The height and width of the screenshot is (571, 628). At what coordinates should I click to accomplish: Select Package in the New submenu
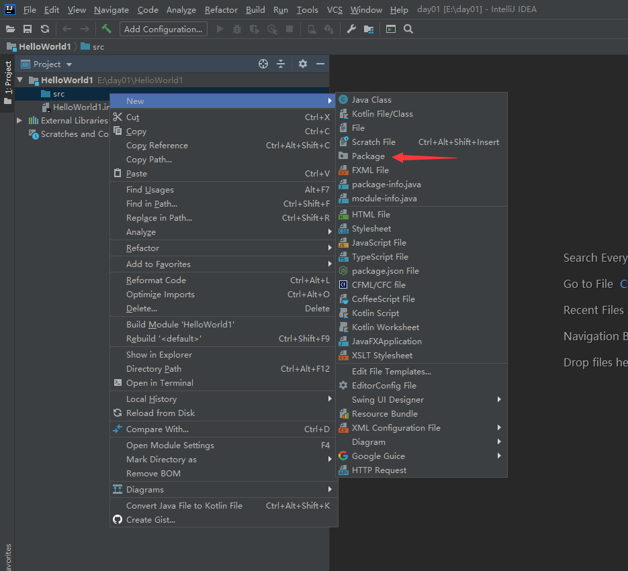[x=421, y=156]
